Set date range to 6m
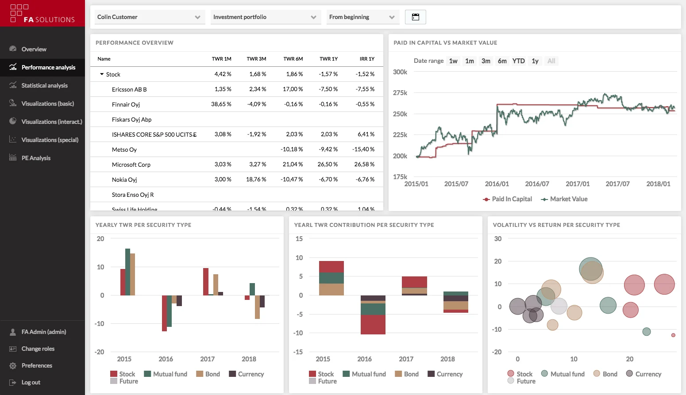Image resolution: width=686 pixels, height=395 pixels. (502, 61)
